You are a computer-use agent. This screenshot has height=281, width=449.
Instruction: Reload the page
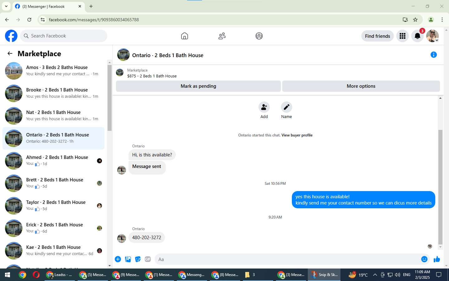click(x=29, y=20)
